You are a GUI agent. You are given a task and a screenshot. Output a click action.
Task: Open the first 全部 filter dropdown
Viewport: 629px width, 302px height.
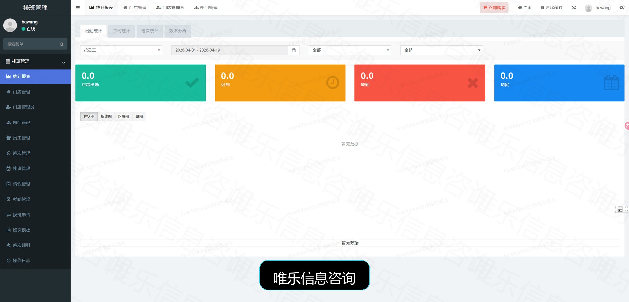[x=350, y=50]
